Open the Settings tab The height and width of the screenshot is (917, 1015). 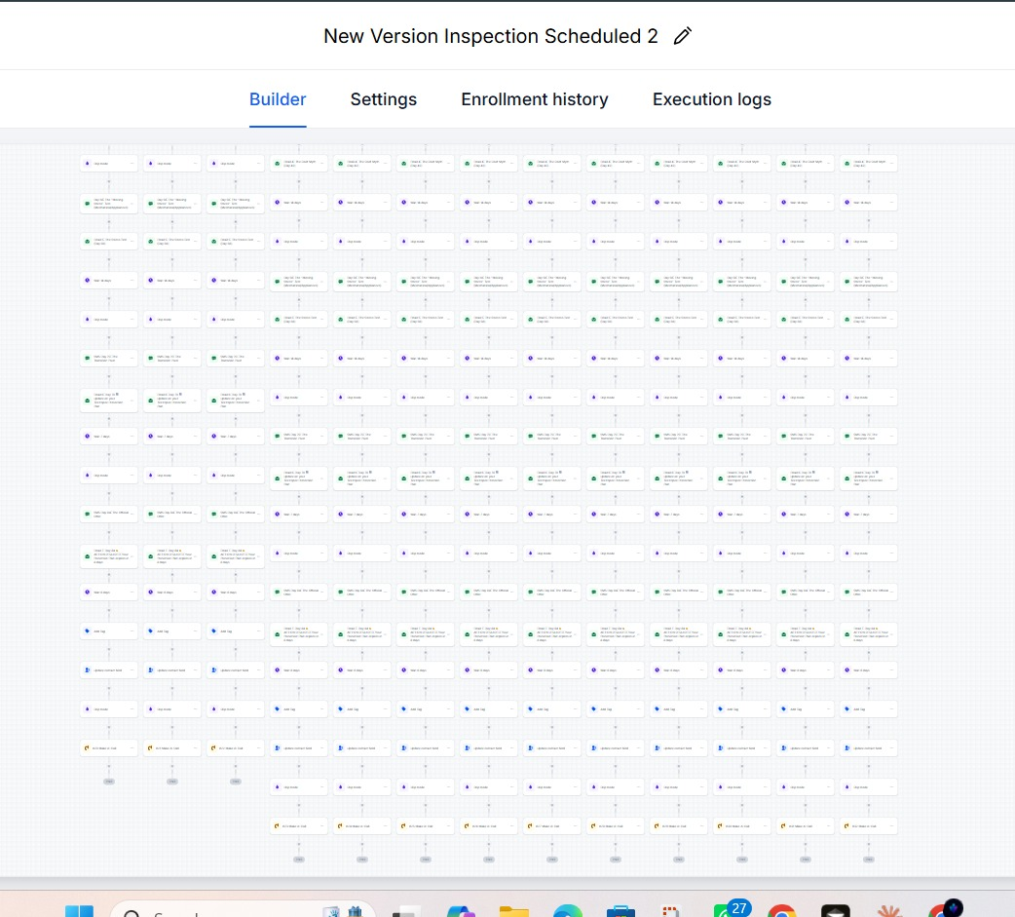coord(383,99)
